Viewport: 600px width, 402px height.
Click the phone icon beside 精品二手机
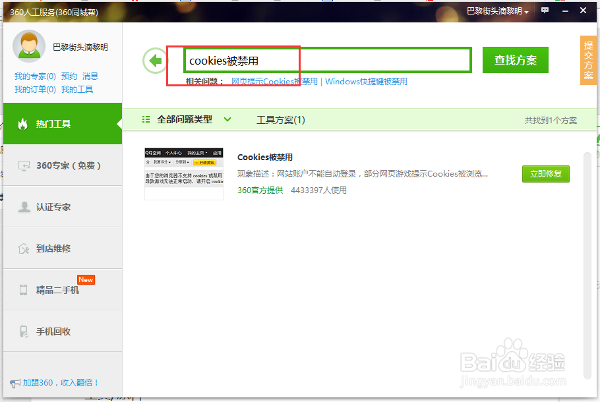click(23, 290)
